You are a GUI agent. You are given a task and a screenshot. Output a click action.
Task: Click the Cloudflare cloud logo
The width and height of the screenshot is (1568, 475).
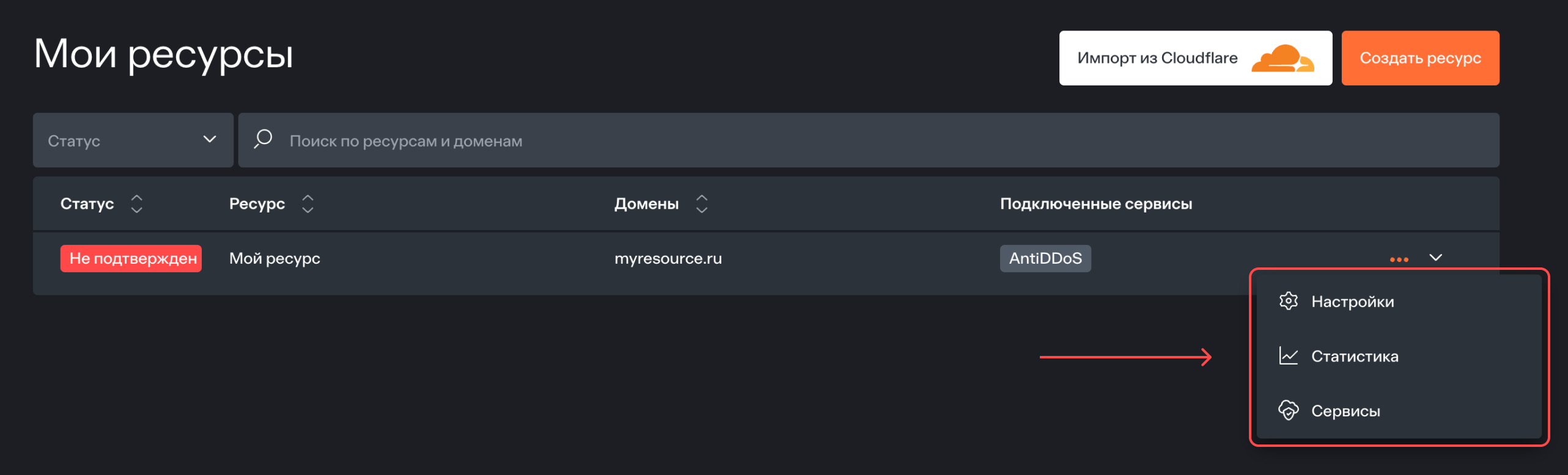click(x=1283, y=59)
